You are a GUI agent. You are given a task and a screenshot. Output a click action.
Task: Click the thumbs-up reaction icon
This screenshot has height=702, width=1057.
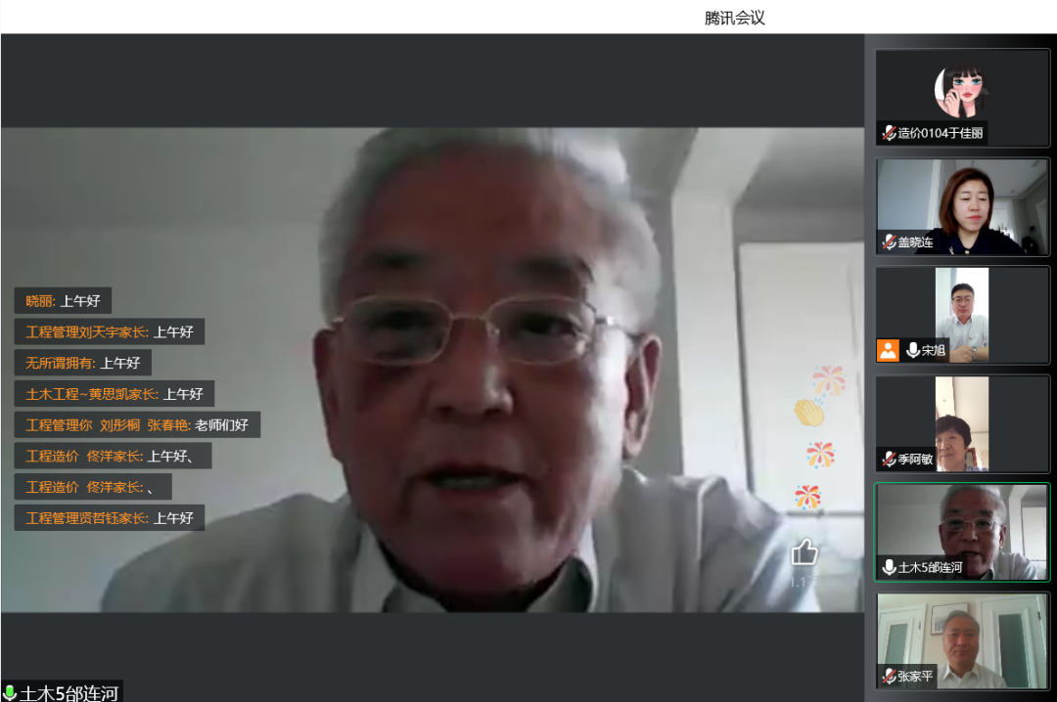(x=804, y=552)
